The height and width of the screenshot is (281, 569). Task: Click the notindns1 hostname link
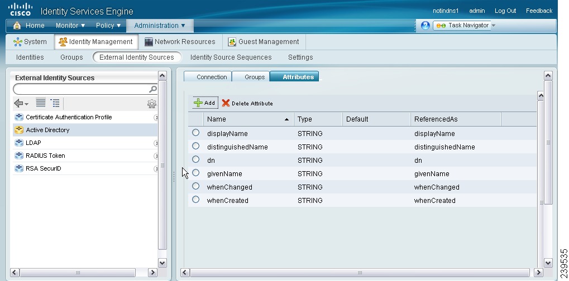445,11
